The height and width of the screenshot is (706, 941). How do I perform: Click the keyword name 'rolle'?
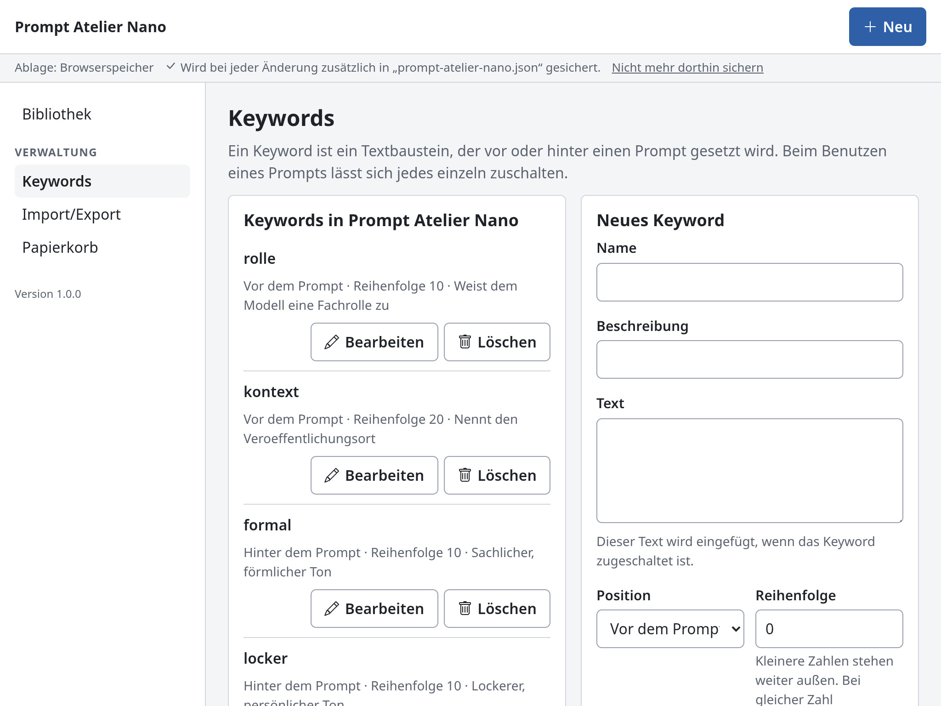[260, 258]
